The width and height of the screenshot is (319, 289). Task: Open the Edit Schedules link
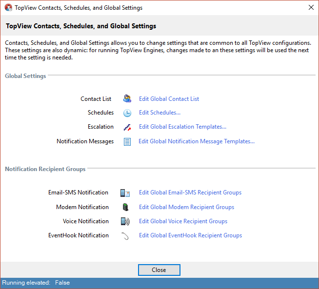[x=159, y=113]
